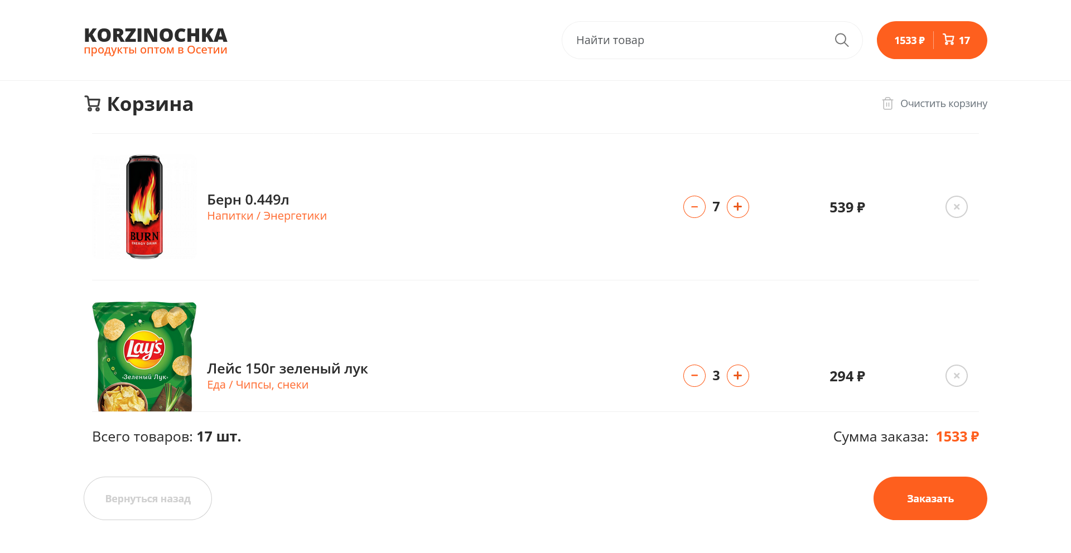
Task: Click the Lay's chips product image
Action: (x=144, y=357)
